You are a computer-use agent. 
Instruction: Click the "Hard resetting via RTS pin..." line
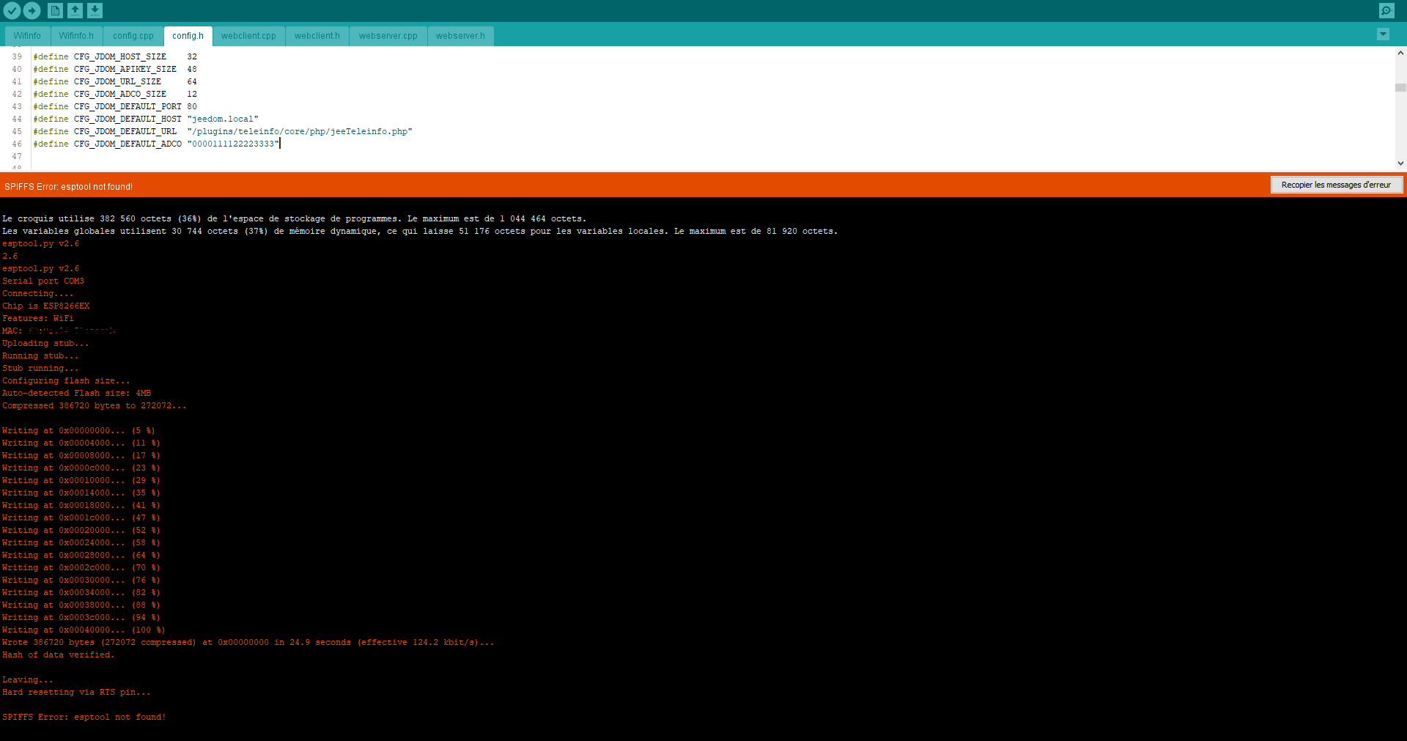(x=76, y=692)
